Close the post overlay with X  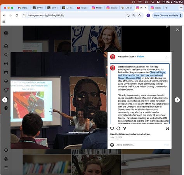pyautogui.click(x=177, y=30)
